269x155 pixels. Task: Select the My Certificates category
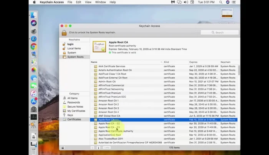76,111
